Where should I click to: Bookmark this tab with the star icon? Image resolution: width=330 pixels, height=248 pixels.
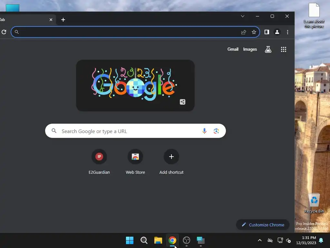point(254,32)
